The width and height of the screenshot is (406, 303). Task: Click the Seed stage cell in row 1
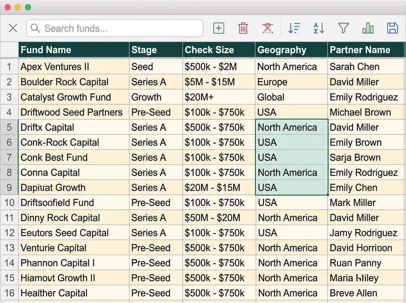click(156, 67)
